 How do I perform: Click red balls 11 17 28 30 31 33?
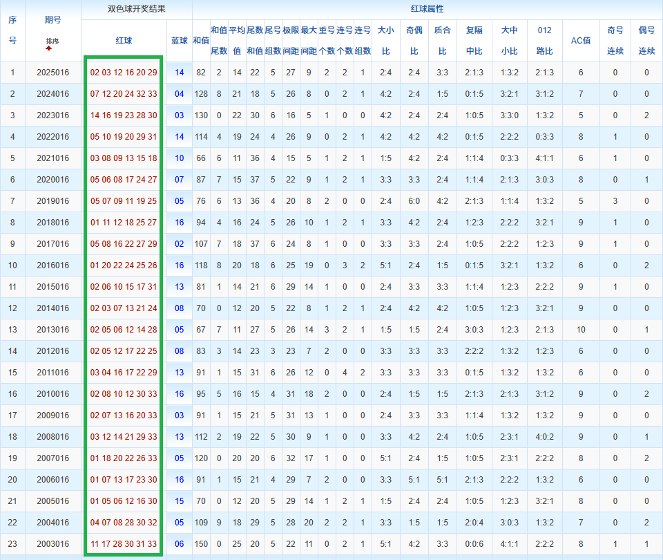[124, 544]
